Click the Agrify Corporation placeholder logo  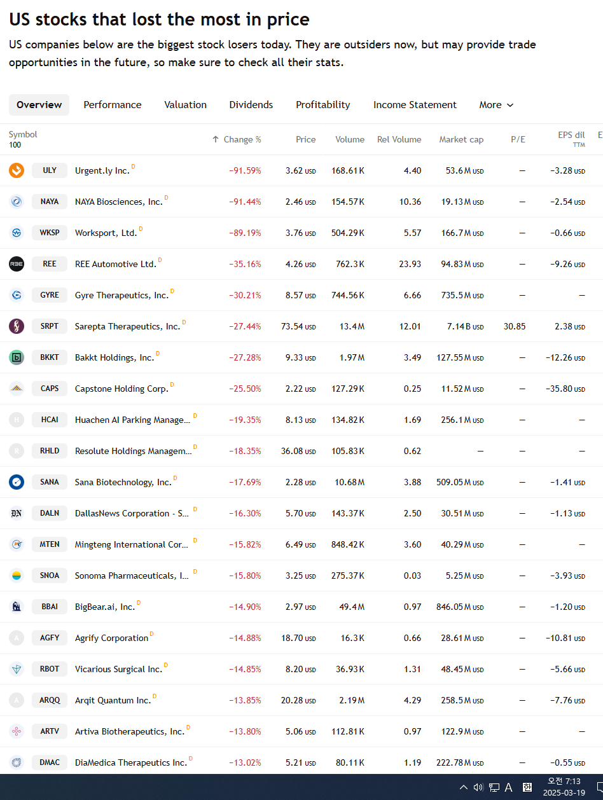17,638
